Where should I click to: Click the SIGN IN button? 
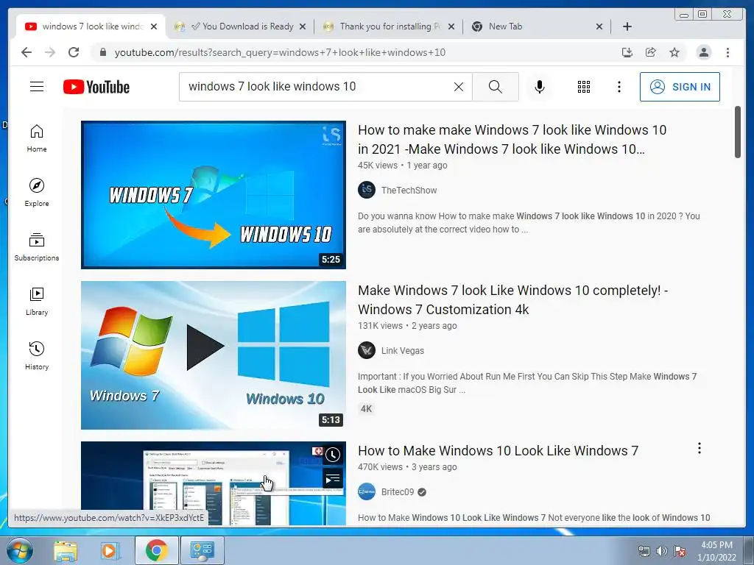click(x=680, y=87)
